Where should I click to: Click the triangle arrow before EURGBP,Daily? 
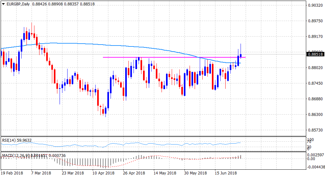coord(3,4)
